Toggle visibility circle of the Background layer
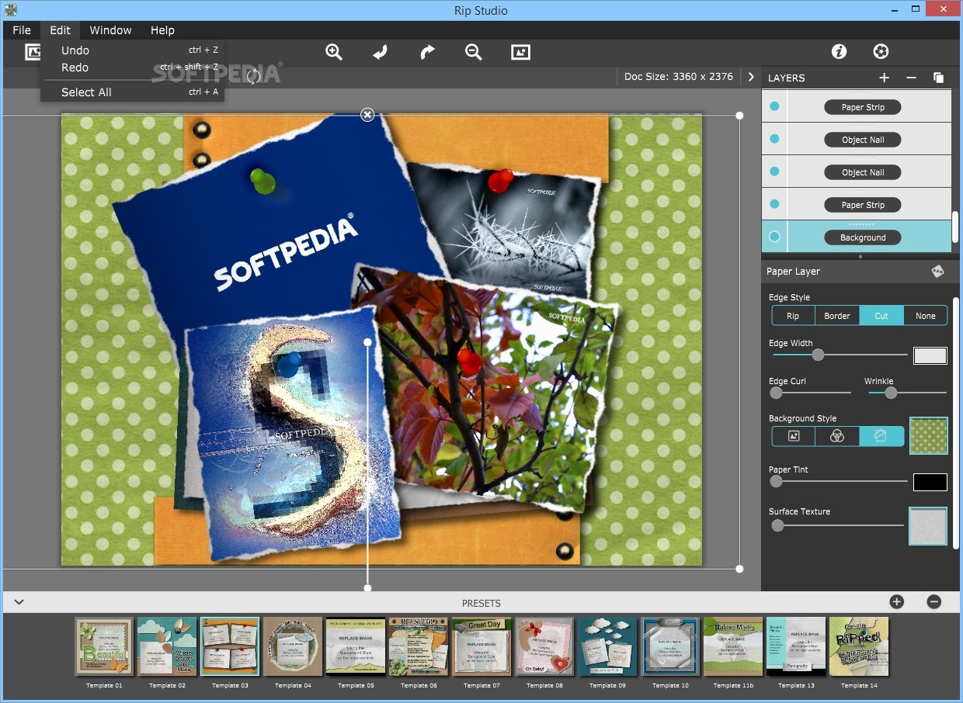The image size is (963, 703). (774, 237)
